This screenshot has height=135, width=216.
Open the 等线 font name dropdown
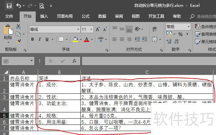[78, 29]
